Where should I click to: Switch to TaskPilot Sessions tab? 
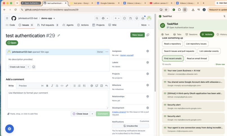192,34
